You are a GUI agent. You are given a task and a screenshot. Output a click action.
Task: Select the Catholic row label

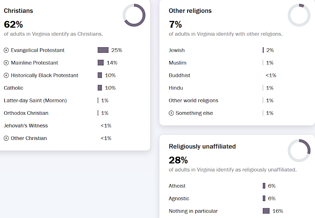(14, 88)
